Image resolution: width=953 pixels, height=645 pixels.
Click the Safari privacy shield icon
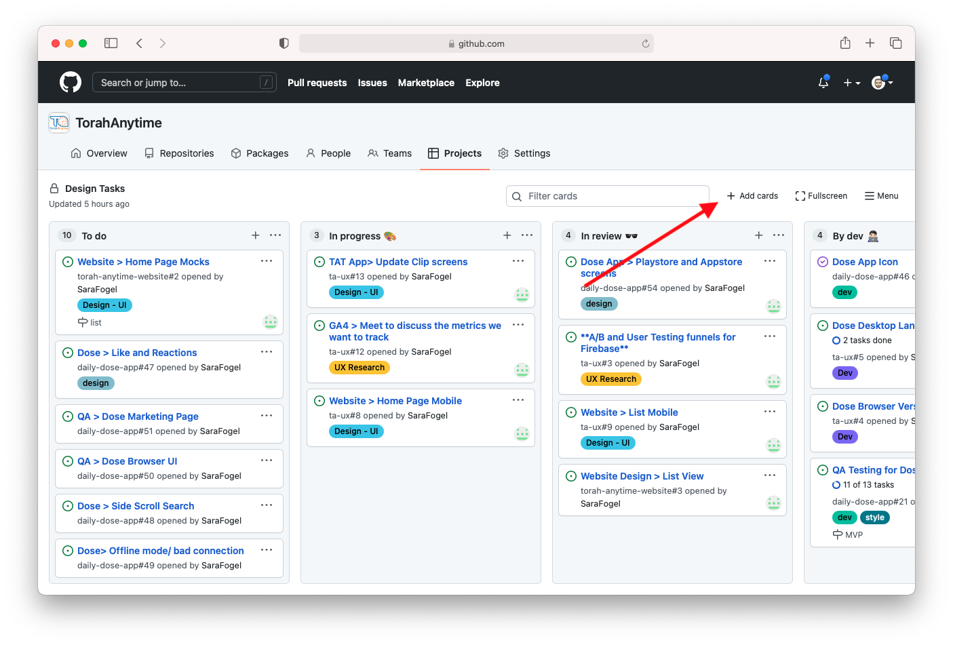(x=284, y=43)
